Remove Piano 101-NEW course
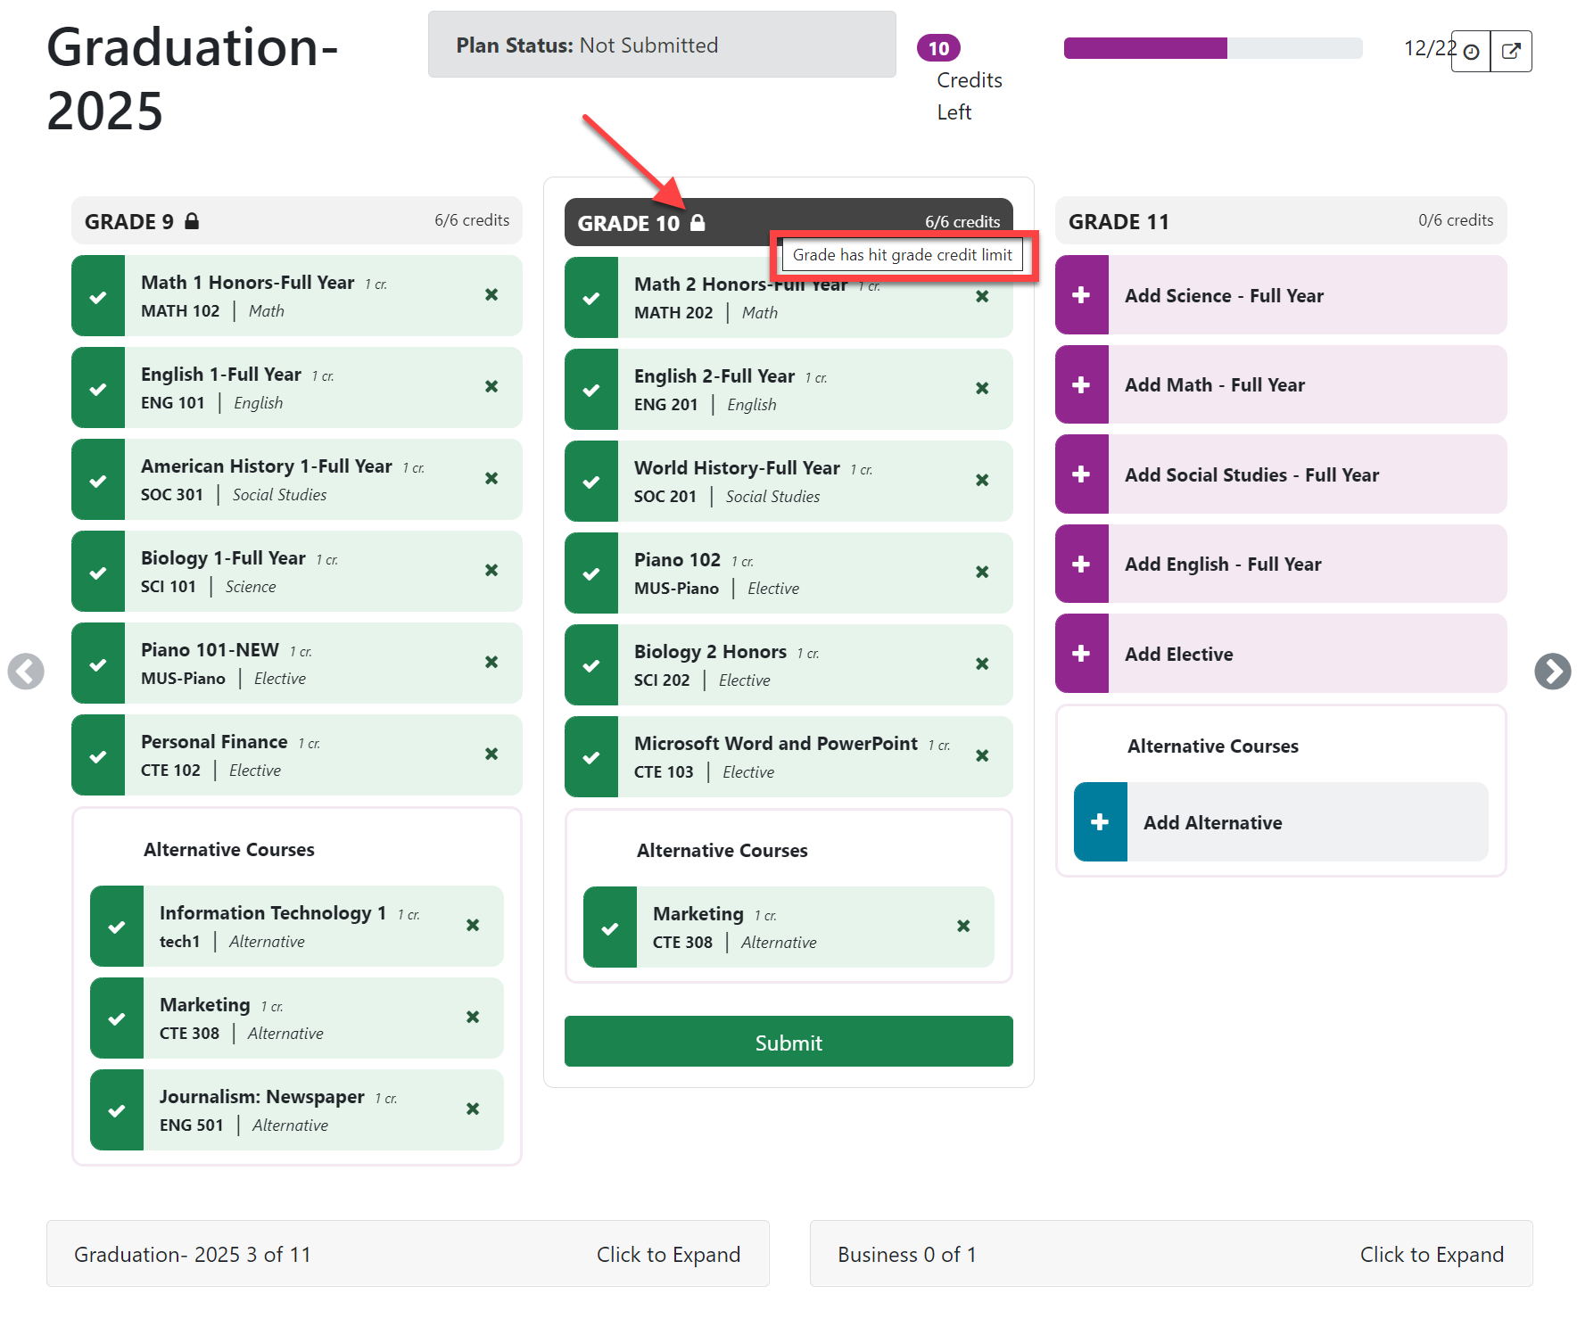1577x1319 pixels. 491,663
